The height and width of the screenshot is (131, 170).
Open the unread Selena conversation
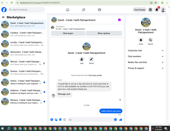click(x=23, y=82)
